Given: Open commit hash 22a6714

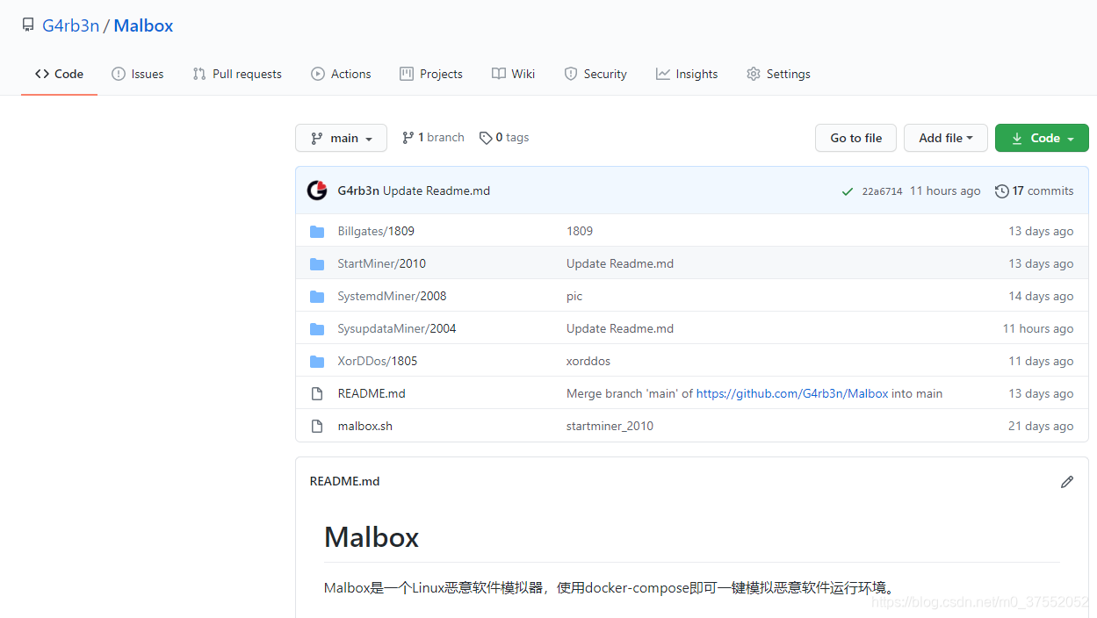Looking at the screenshot, I should click(x=882, y=191).
